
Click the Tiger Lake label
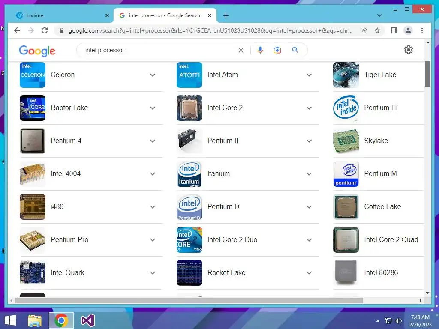pos(380,75)
